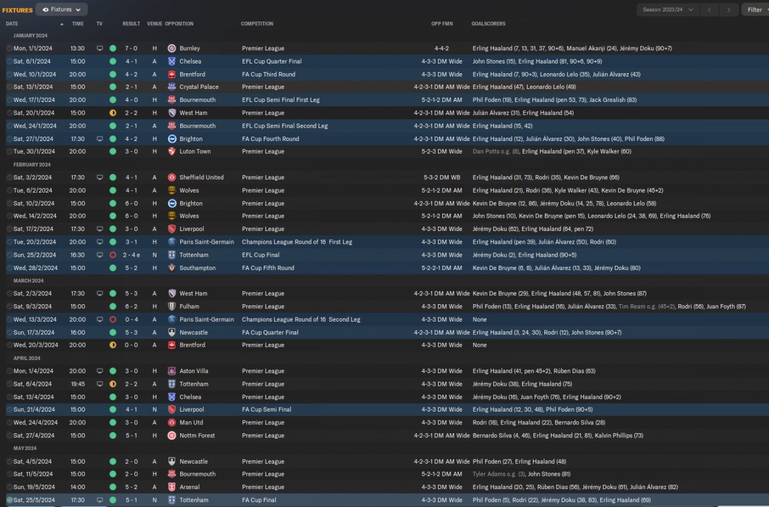Sort by the Result column header
Screen dimensions: 769x507
coord(131,24)
